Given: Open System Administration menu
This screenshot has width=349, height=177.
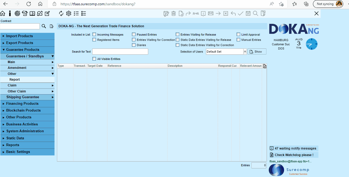Looking at the screenshot, I should pyautogui.click(x=27, y=131).
